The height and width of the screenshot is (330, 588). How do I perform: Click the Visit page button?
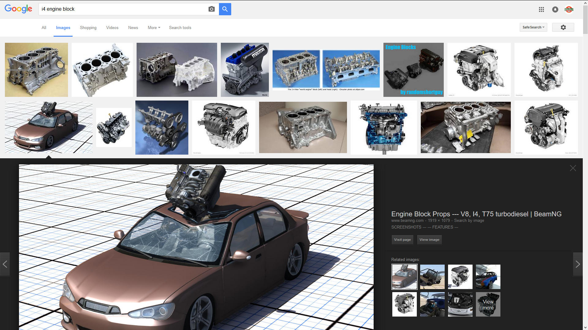[x=402, y=240]
